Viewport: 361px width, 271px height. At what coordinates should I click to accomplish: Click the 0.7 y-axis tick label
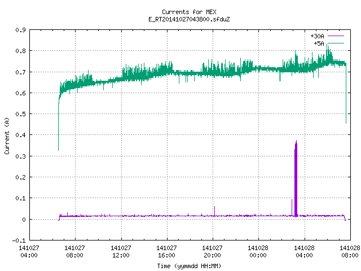coord(20,72)
